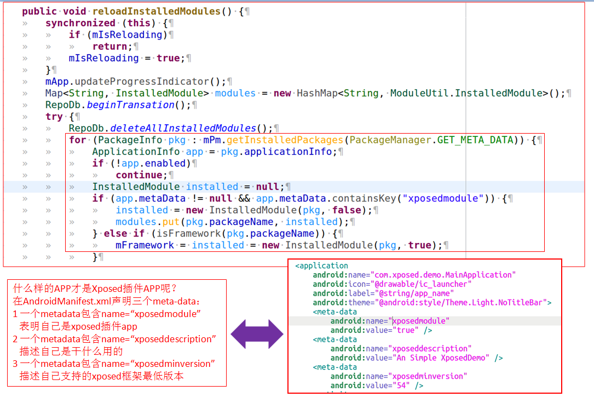Click android:value="54" in XML
The width and height of the screenshot is (594, 397).
(x=377, y=386)
